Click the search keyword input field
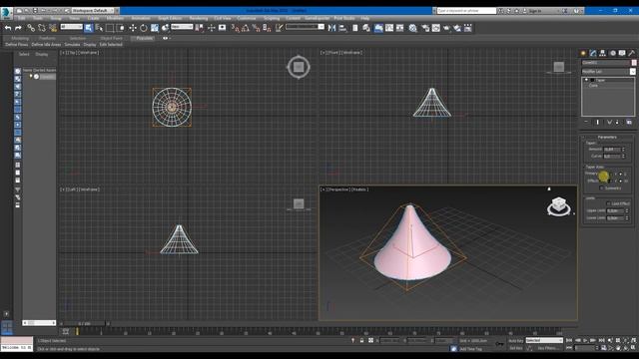The width and height of the screenshot is (639, 359). pyautogui.click(x=466, y=11)
